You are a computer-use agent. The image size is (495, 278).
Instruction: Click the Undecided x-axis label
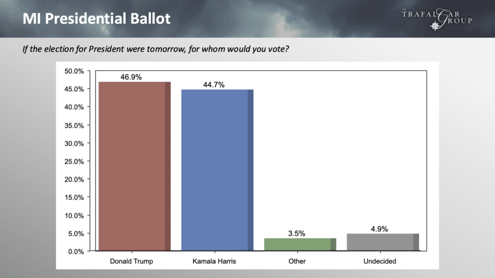point(379,261)
